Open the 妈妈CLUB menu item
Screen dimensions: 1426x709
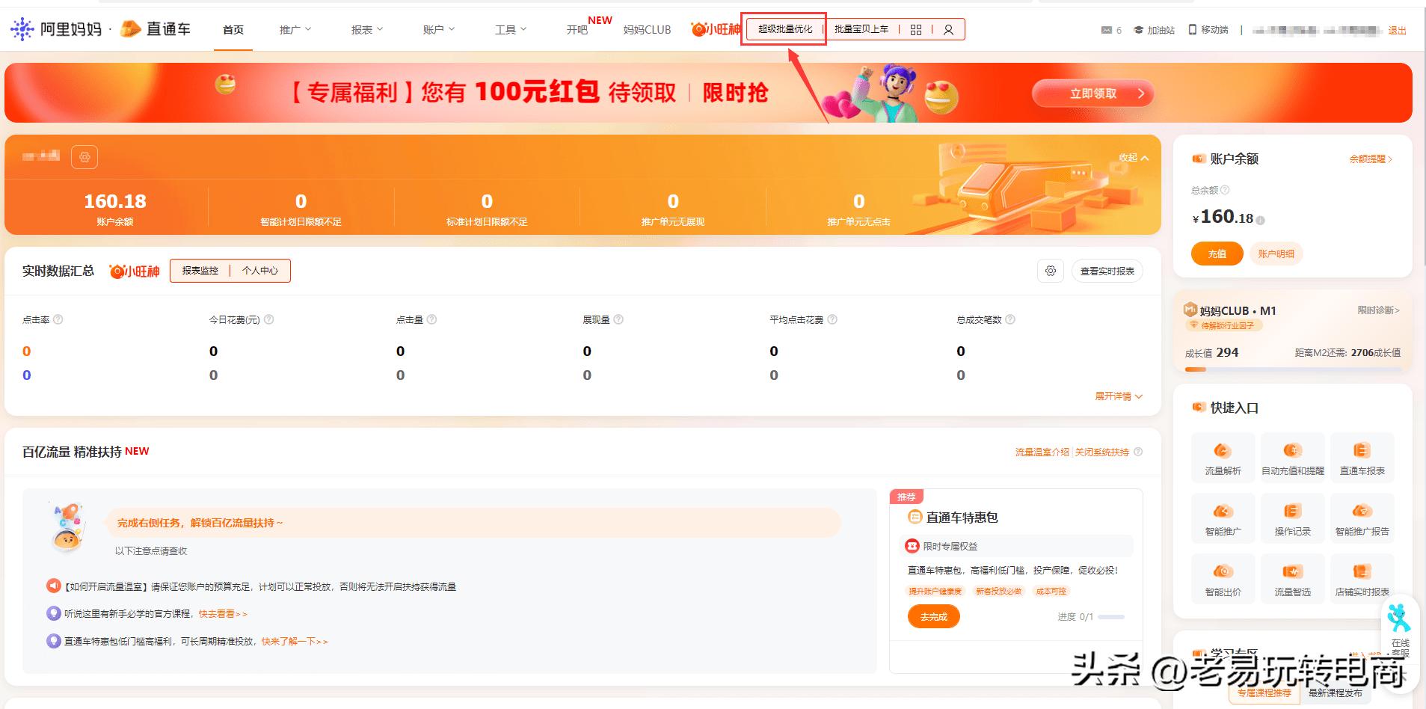click(646, 29)
